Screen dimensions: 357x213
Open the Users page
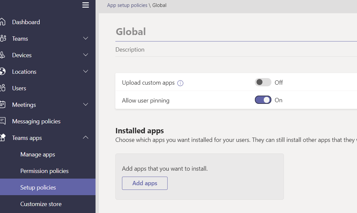[x=19, y=88]
